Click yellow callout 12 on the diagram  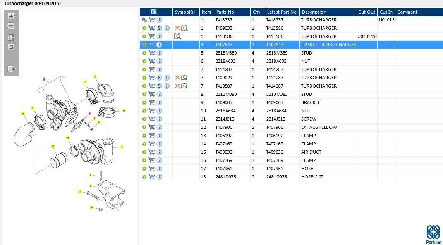[94, 76]
